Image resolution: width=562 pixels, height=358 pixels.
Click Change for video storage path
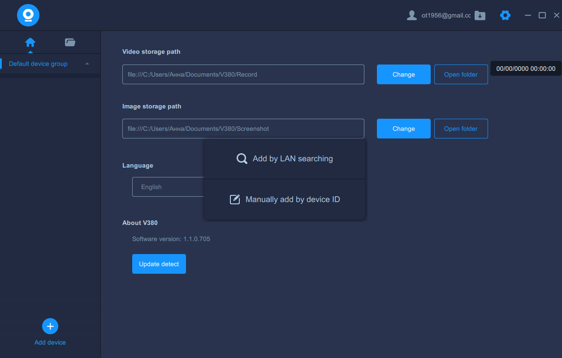coord(403,74)
